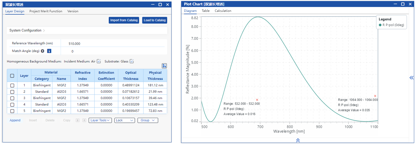Screen dimensions: 416x145
Task: Edit the Substrate Glass icon
Action: 132,61
